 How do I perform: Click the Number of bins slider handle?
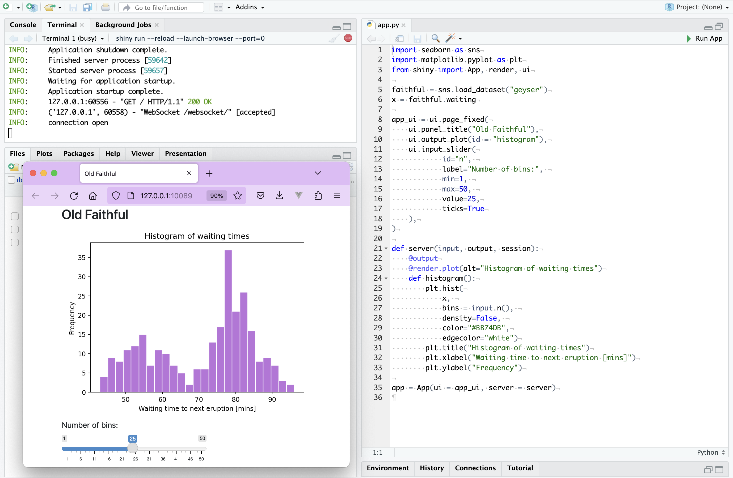click(132, 448)
